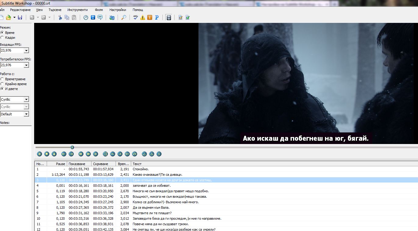Click the magnifying glass search icon
418x231 pixels.
pos(123,18)
